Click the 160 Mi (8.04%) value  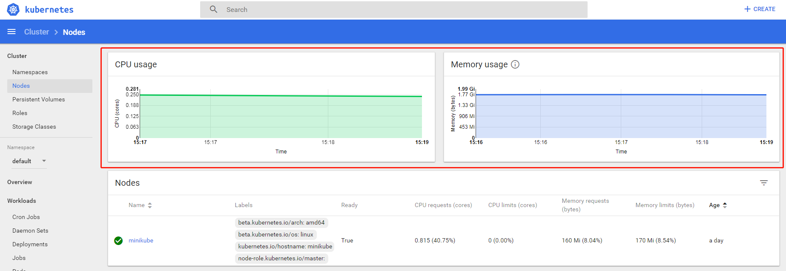tap(582, 240)
